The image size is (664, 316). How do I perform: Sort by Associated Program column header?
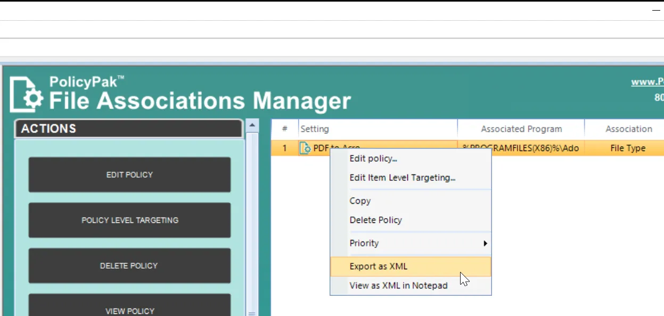(521, 129)
